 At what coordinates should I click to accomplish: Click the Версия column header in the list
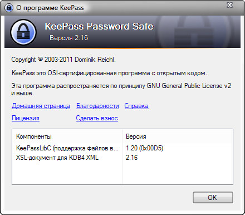pos(136,136)
